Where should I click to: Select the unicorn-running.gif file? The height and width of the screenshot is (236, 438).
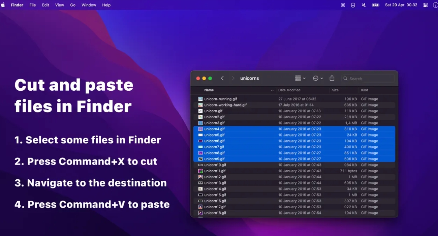tap(221, 99)
